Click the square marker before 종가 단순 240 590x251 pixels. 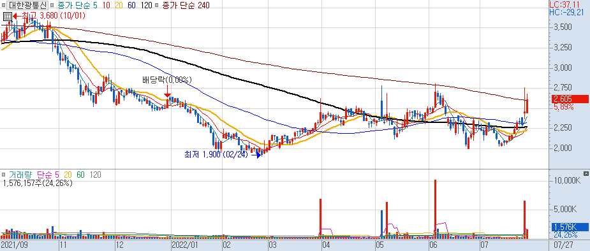coord(157,5)
